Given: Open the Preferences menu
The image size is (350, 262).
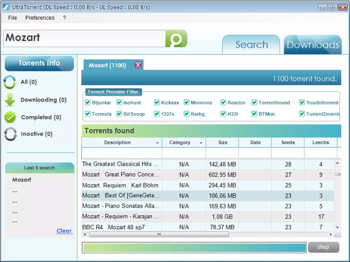Looking at the screenshot, I should click(40, 18).
